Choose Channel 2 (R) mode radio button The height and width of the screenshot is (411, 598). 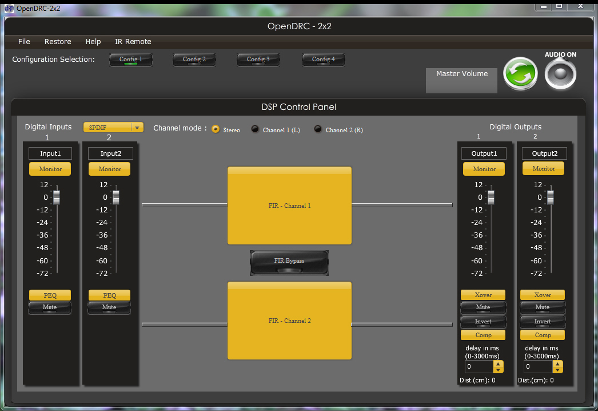click(318, 129)
